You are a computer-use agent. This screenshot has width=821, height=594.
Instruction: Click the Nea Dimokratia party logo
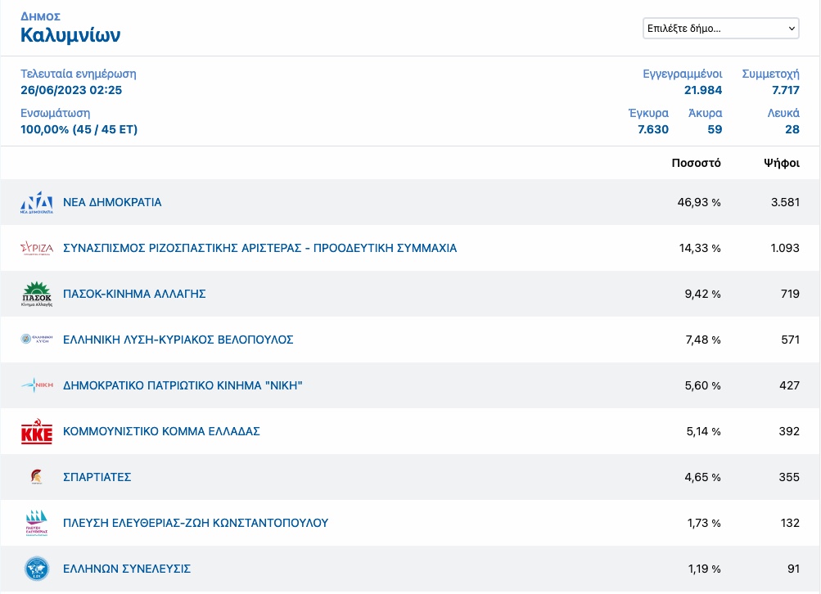coord(37,203)
